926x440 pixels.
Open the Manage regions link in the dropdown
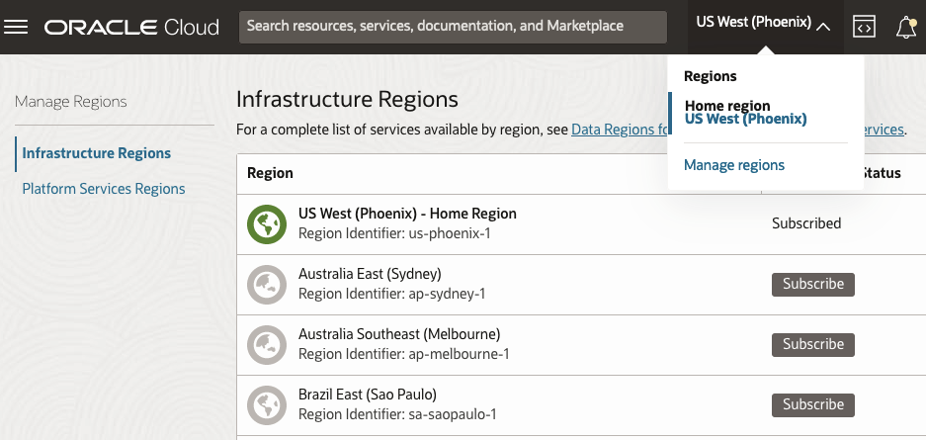pyautogui.click(x=734, y=165)
